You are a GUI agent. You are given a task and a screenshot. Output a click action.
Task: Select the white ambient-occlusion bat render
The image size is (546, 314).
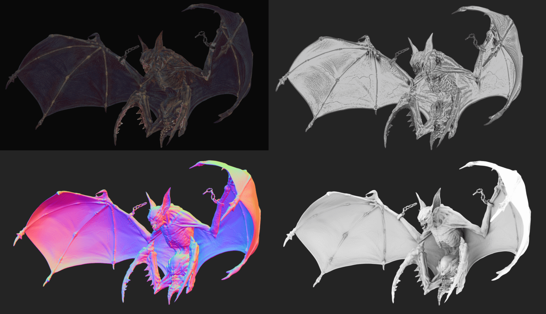[407, 233]
